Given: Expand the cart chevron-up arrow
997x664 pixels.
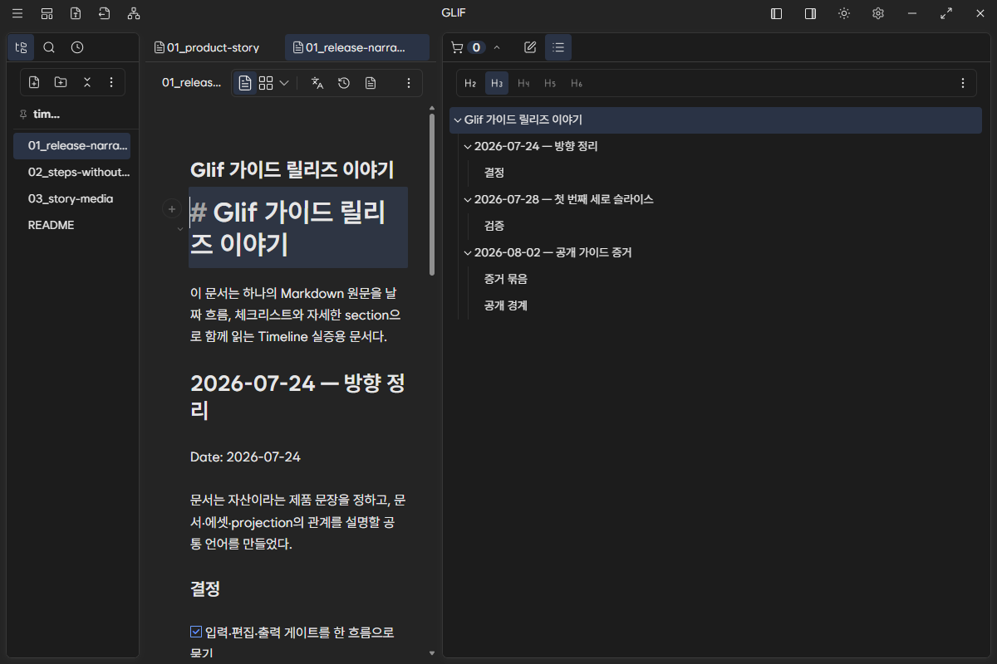Looking at the screenshot, I should point(497,47).
